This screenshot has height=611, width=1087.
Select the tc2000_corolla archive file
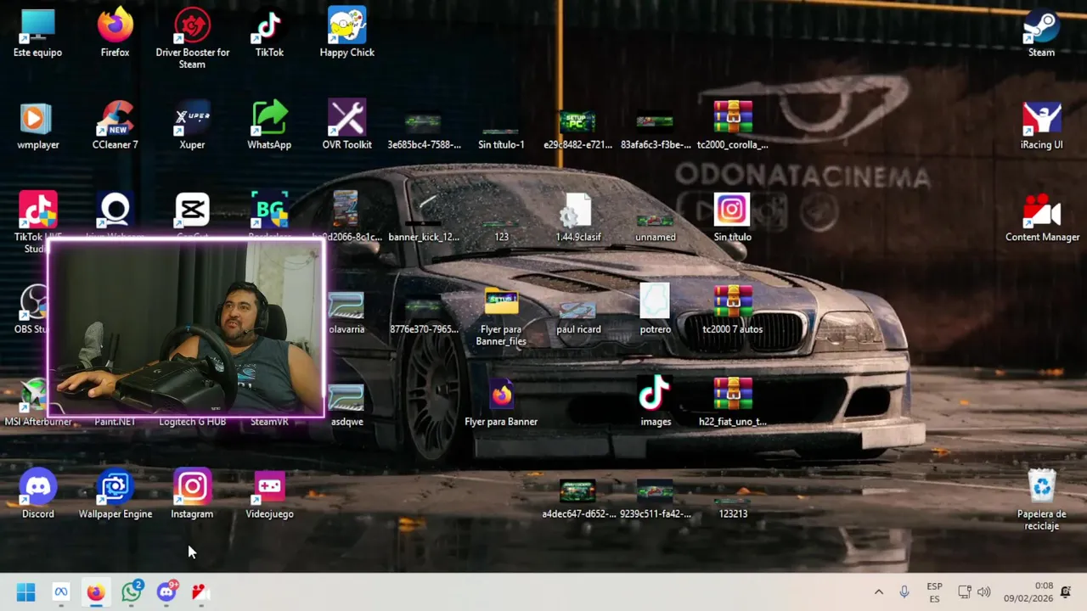733,125
